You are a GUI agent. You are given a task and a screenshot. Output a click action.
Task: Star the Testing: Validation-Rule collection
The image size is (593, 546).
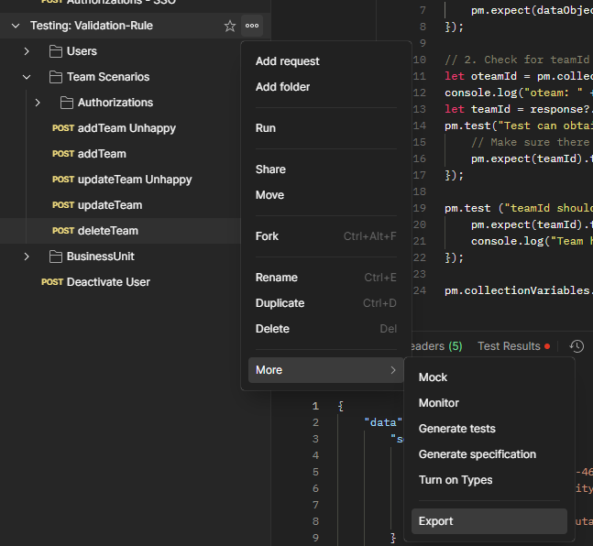[230, 26]
